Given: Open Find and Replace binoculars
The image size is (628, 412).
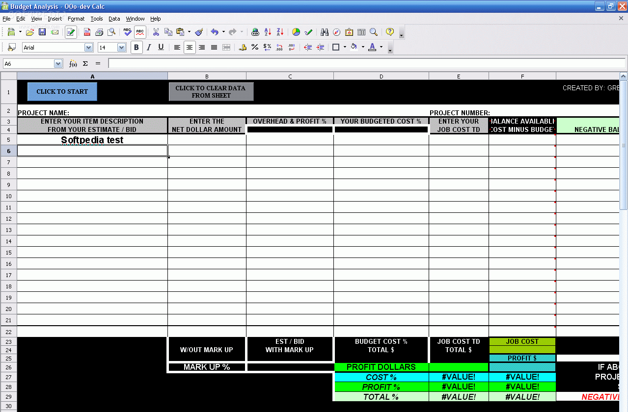Looking at the screenshot, I should click(325, 32).
